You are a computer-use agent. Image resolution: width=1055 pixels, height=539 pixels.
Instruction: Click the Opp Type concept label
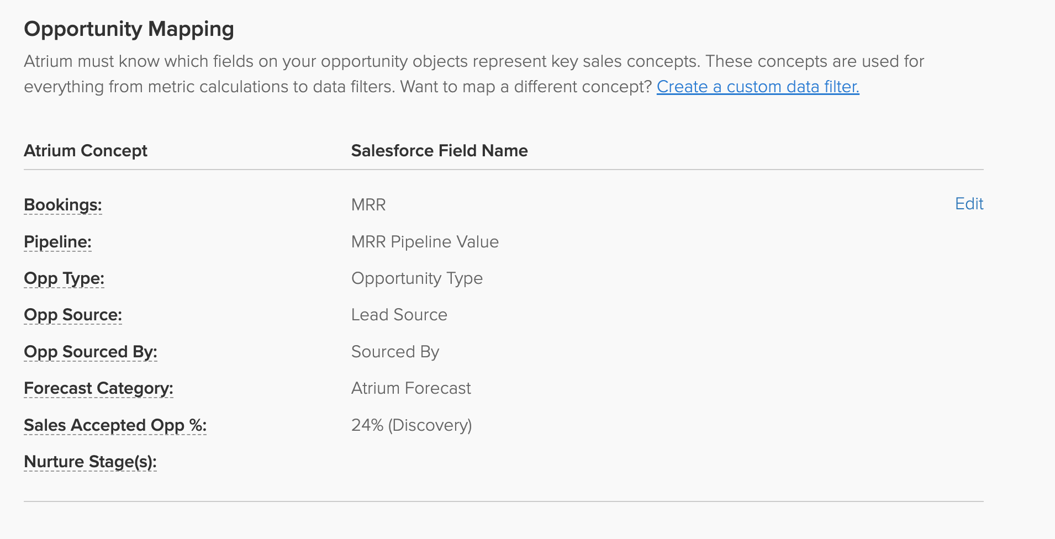point(64,278)
